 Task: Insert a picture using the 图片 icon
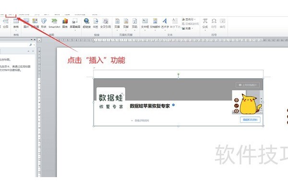click(26, 23)
